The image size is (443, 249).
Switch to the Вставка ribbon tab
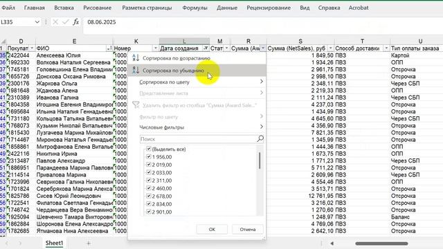tap(64, 8)
